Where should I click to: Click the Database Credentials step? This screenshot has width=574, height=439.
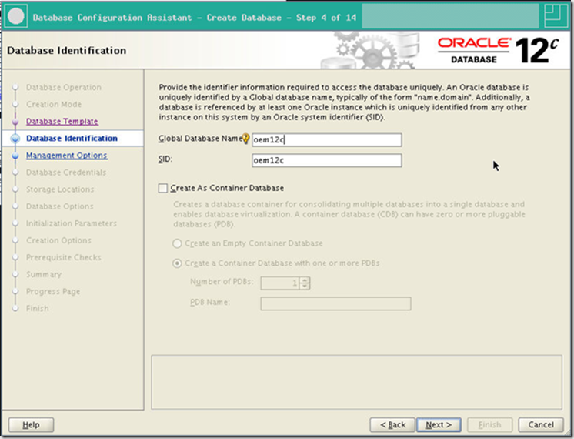66,173
